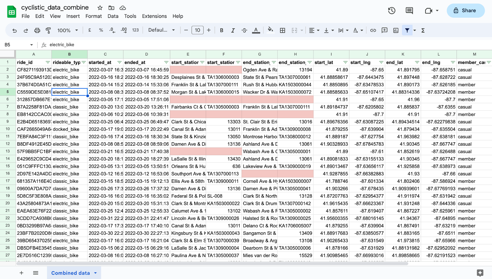
Task: Select the paint format tool
Action: (x=48, y=30)
